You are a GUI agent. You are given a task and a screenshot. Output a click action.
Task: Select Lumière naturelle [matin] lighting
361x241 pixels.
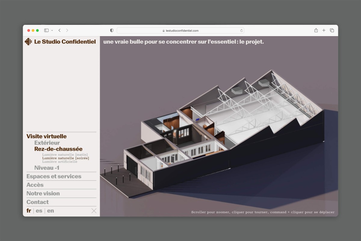(65, 154)
